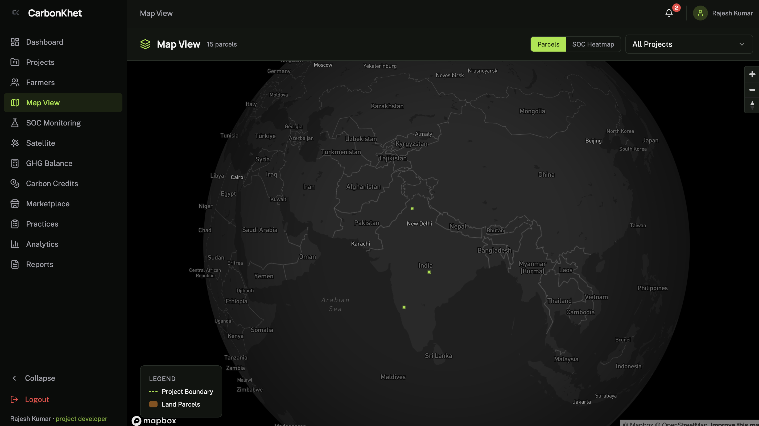Click the LEGEND heading text
The image size is (759, 426).
[162, 379]
